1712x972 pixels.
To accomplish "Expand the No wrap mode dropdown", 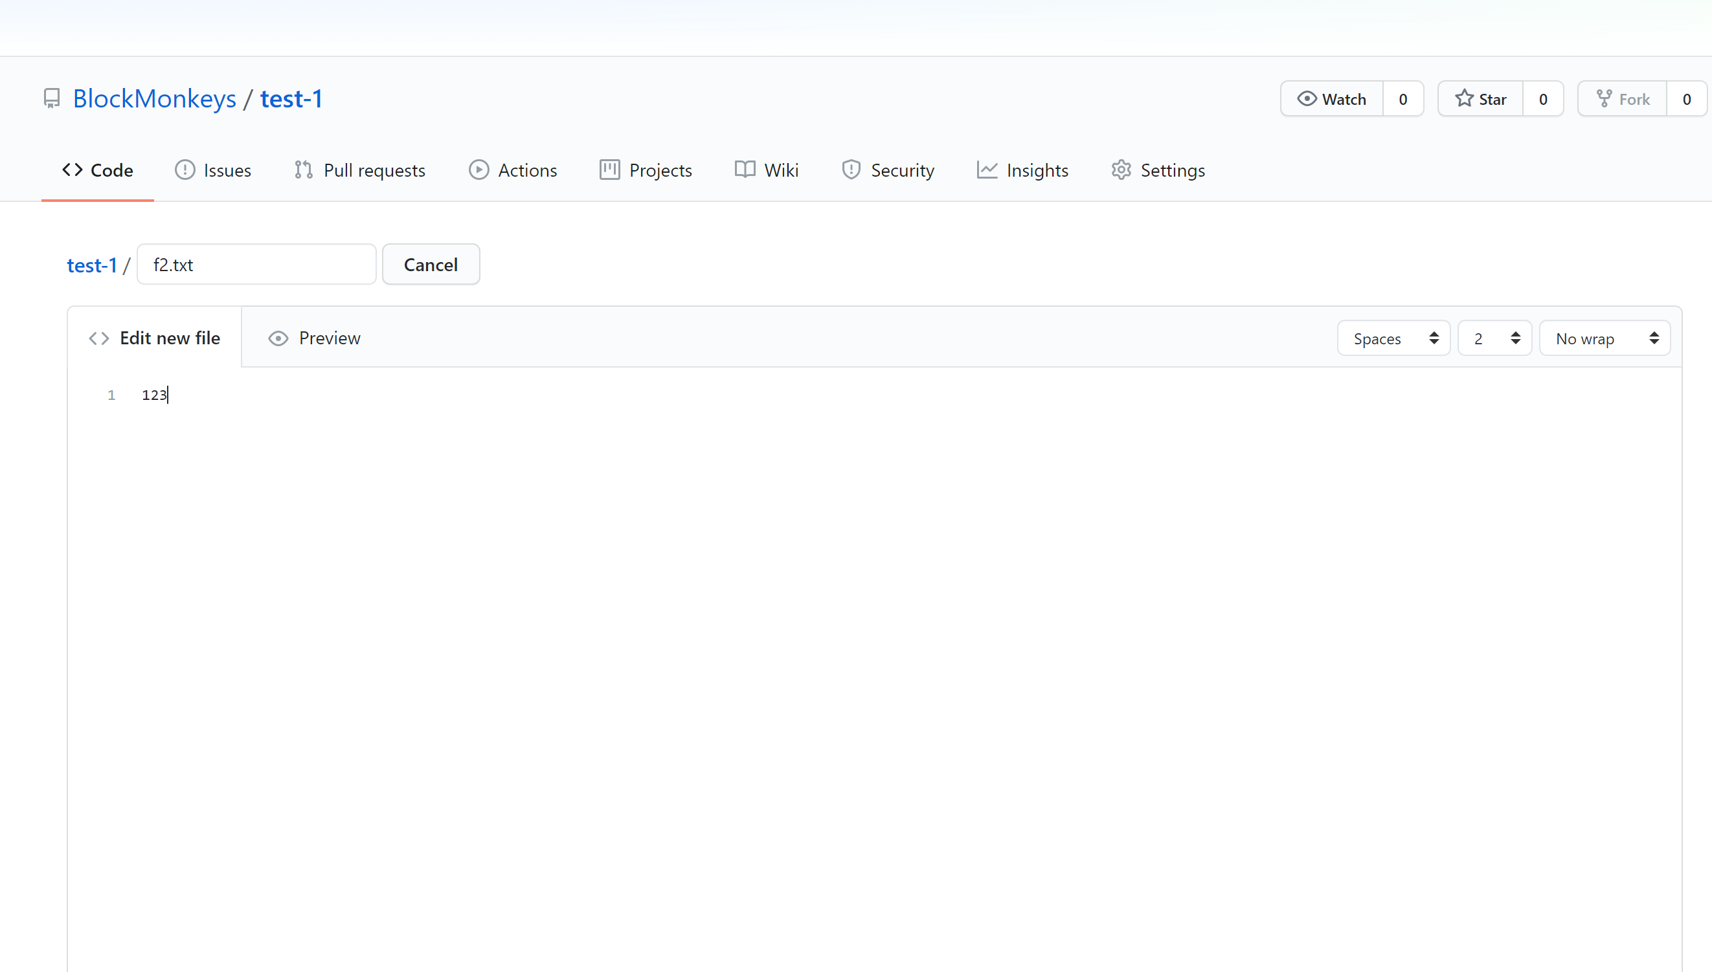I will pyautogui.click(x=1605, y=338).
